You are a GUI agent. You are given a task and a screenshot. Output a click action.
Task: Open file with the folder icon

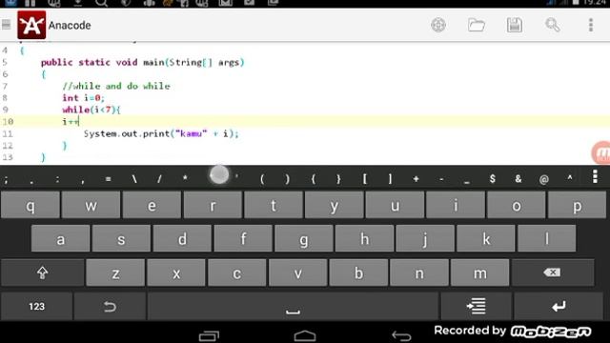coord(477,26)
